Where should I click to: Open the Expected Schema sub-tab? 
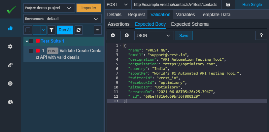(190, 24)
